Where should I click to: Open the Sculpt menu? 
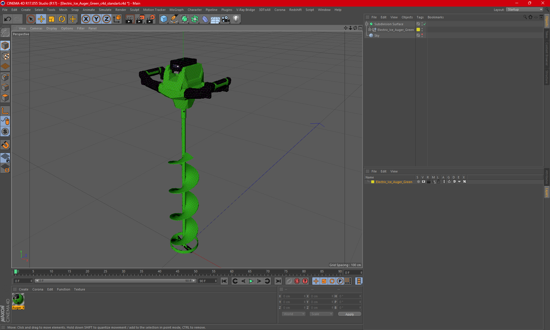(134, 10)
